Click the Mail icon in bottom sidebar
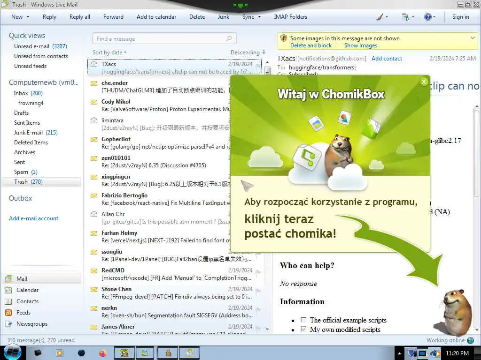The height and width of the screenshot is (360, 481). (x=8, y=278)
